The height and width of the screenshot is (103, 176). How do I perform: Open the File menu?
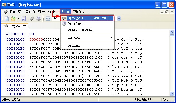coord(12,12)
